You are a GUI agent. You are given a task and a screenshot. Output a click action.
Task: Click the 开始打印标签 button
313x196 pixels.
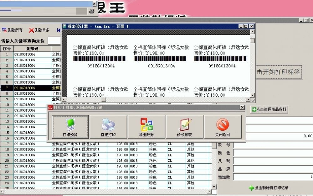(x=279, y=72)
